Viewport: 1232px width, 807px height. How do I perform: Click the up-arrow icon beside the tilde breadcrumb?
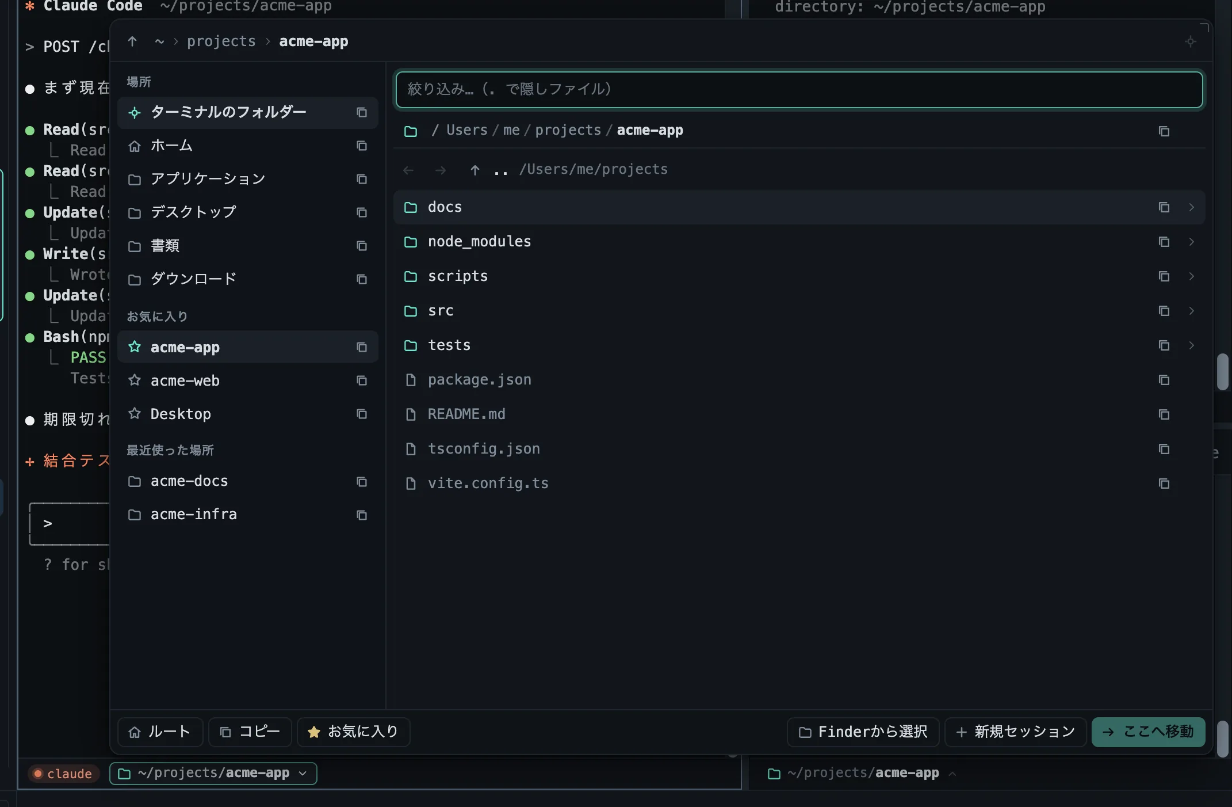132,41
